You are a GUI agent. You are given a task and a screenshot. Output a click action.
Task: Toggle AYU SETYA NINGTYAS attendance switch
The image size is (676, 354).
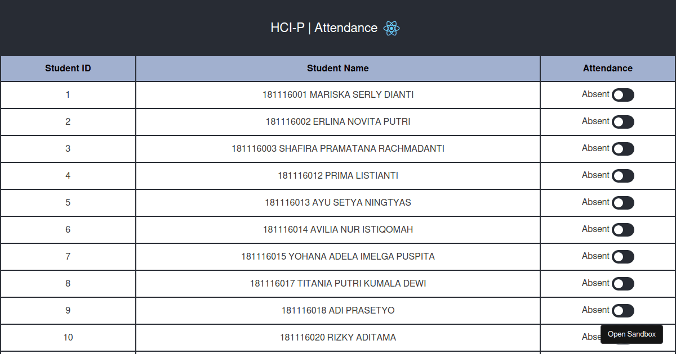tap(622, 203)
